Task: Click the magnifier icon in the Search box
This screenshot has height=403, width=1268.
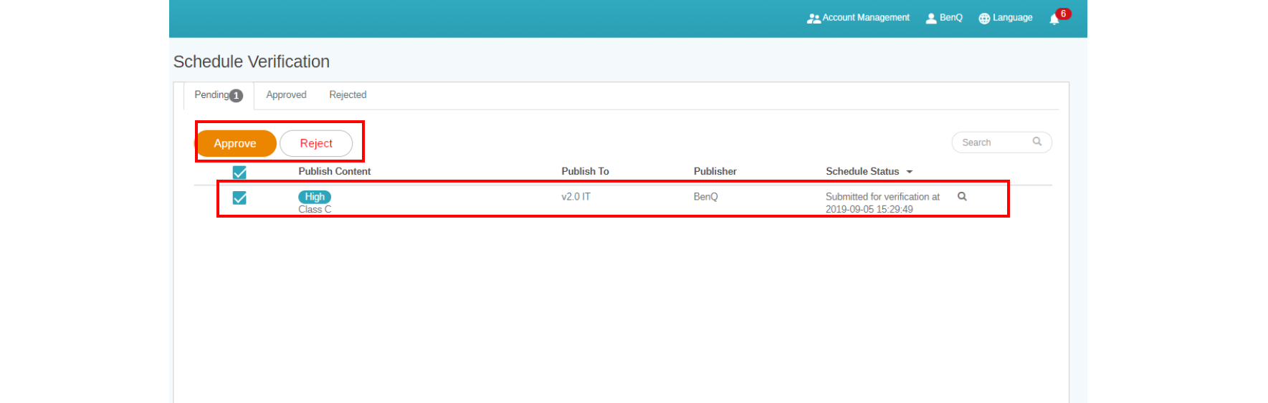Action: coord(1036,142)
